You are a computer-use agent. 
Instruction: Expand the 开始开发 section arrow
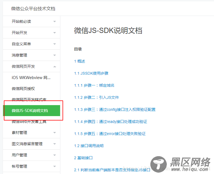tap(55, 33)
